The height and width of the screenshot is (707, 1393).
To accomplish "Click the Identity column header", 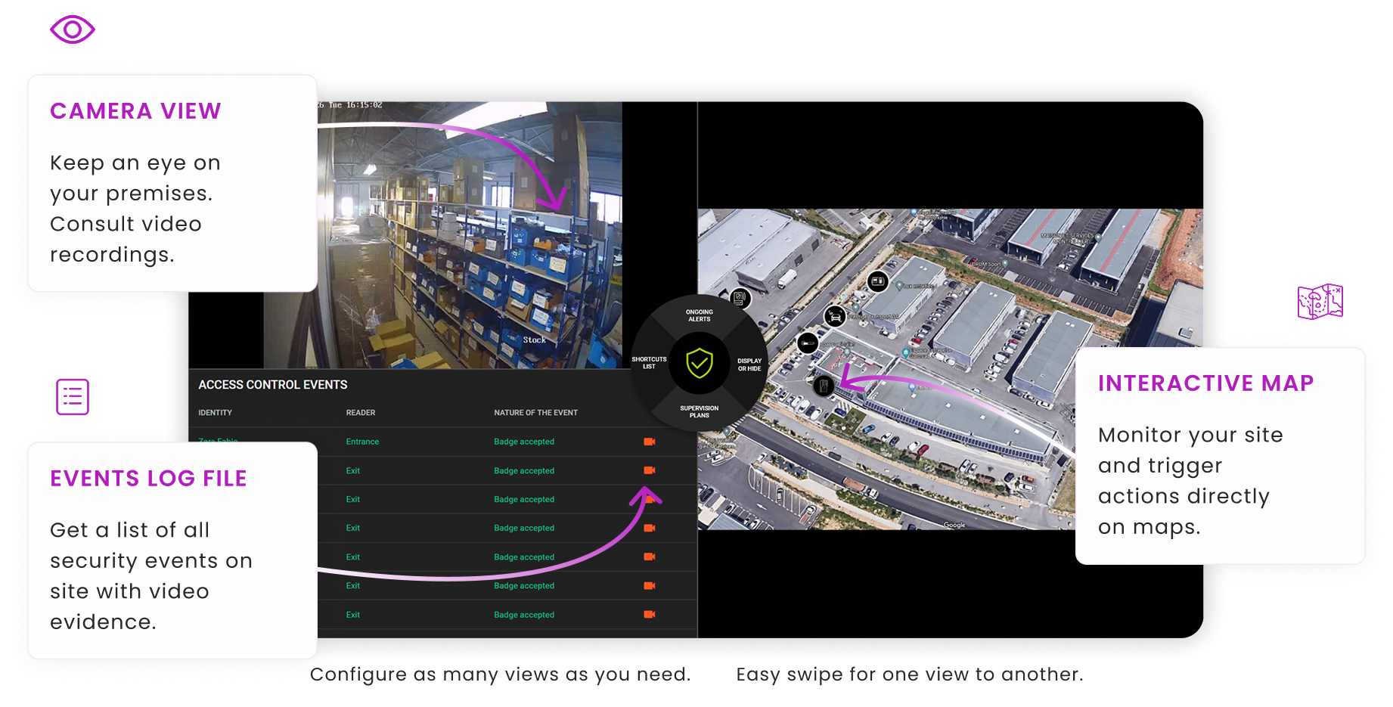I will tap(215, 413).
